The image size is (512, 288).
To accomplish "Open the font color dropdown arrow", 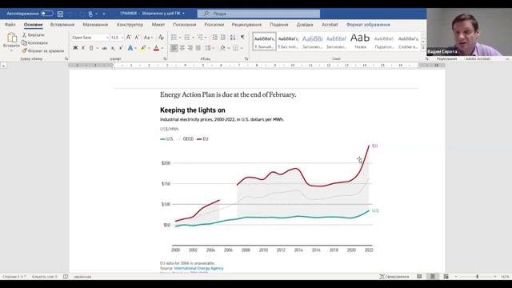I will pyautogui.click(x=162, y=48).
